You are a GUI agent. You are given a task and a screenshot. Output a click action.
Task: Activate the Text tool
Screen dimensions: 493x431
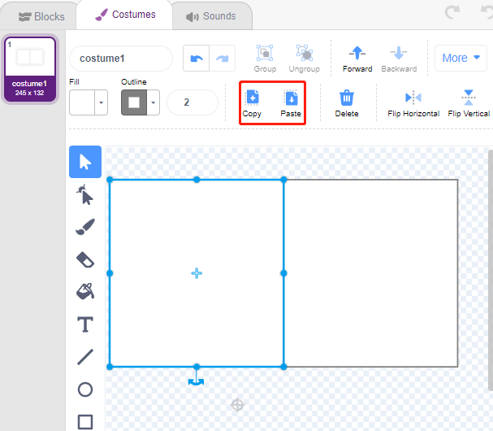click(85, 324)
